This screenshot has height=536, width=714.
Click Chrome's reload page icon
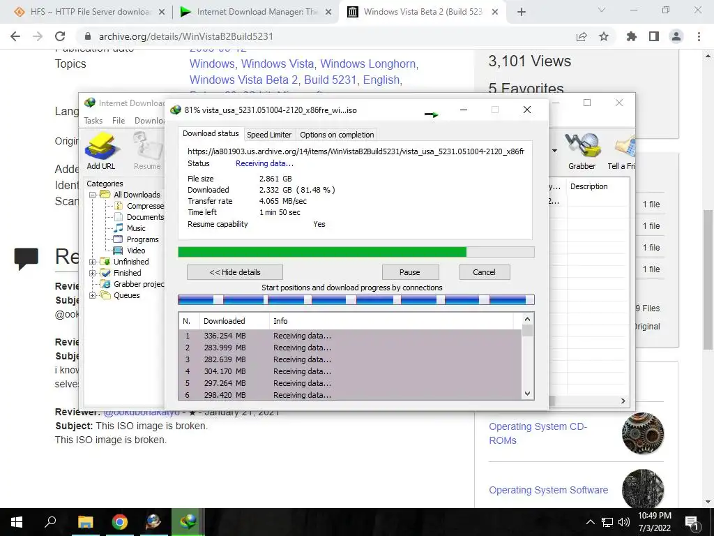click(x=60, y=36)
